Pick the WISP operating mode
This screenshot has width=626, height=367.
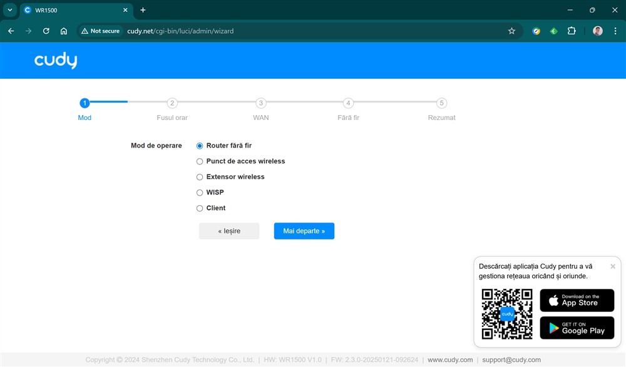pos(200,193)
